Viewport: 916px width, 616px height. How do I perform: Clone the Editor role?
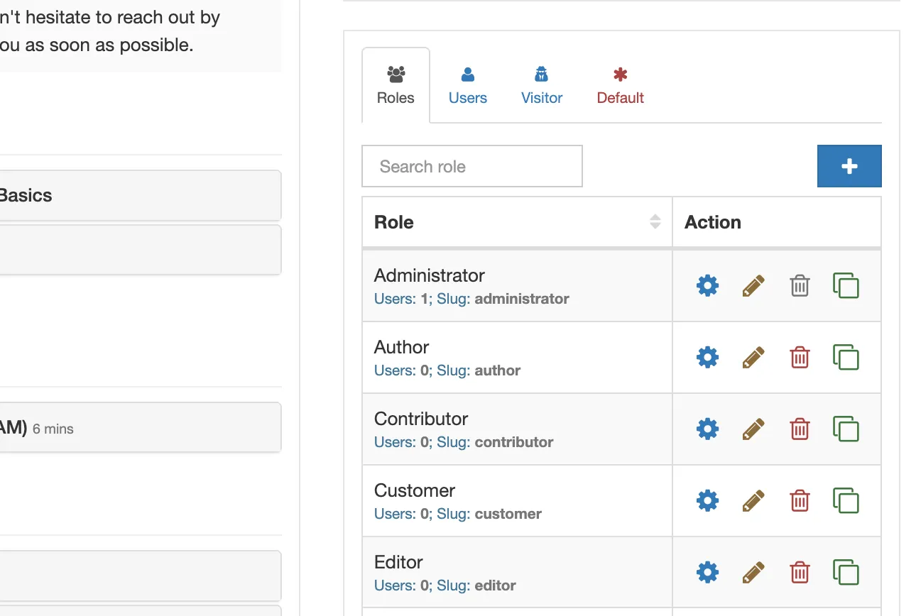[846, 572]
